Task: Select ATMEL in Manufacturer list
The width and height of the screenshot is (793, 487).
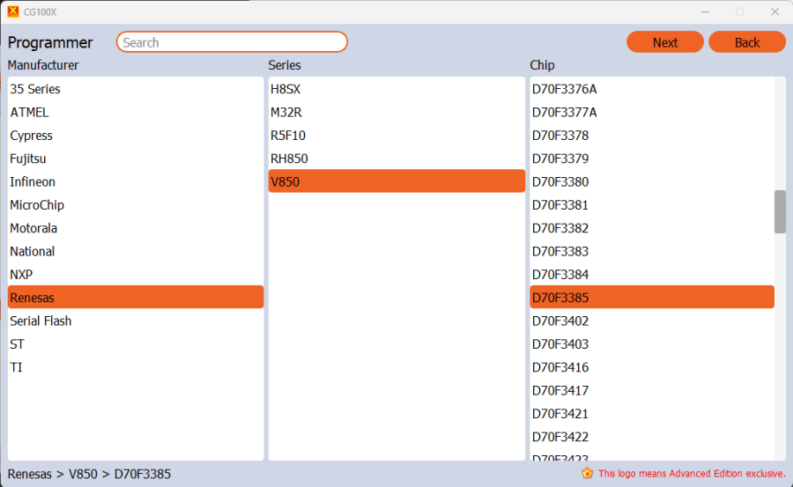Action: [30, 113]
